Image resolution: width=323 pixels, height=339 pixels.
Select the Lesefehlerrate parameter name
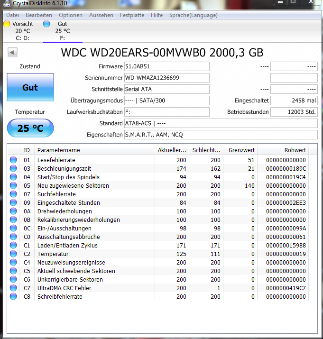tap(56, 160)
